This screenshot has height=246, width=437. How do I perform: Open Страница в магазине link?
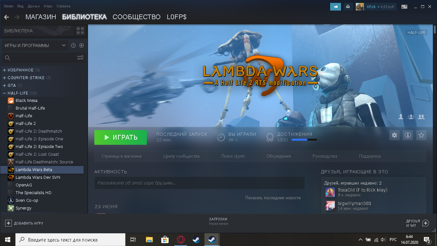(x=122, y=156)
